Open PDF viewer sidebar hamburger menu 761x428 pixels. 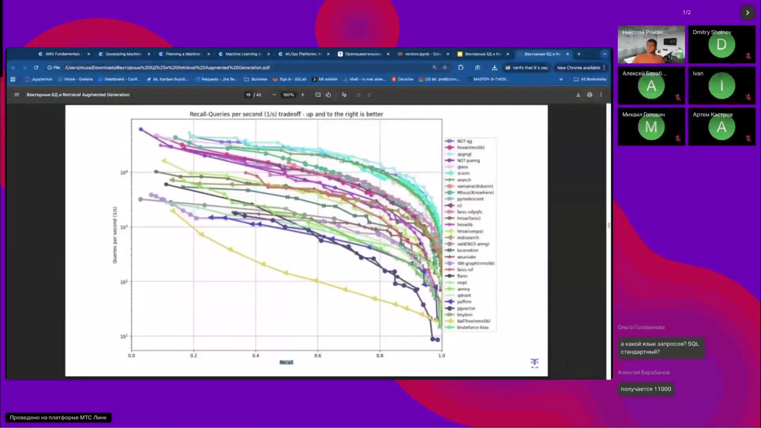[x=17, y=95]
